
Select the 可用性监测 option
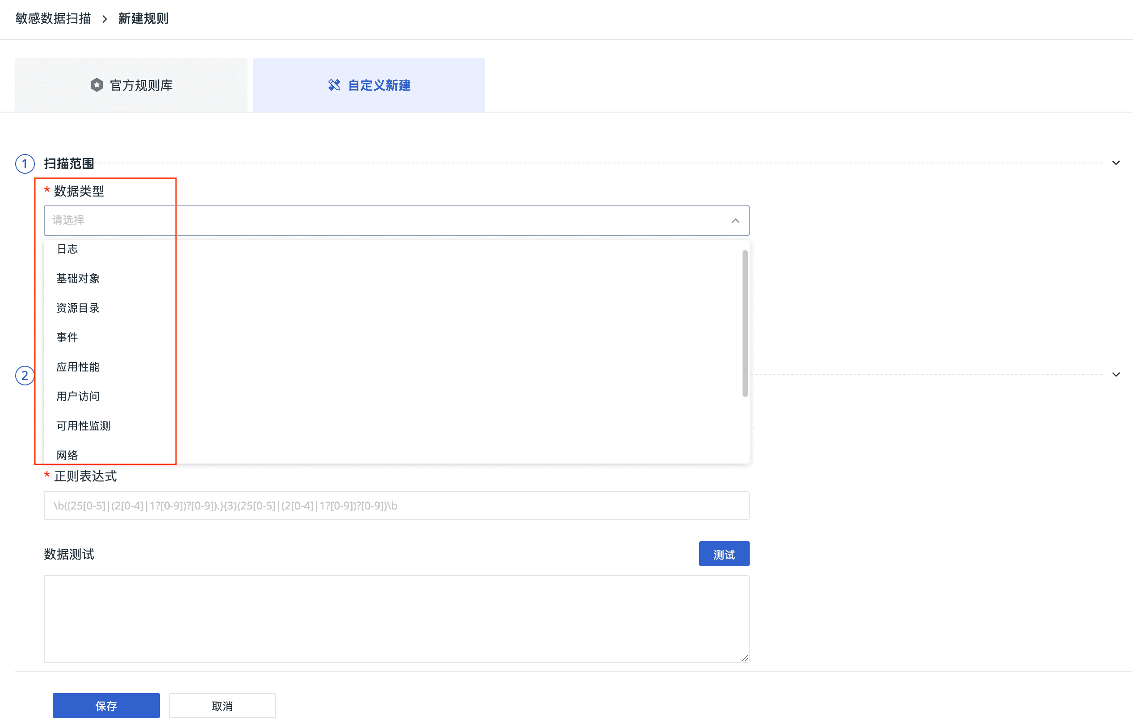tap(396, 425)
